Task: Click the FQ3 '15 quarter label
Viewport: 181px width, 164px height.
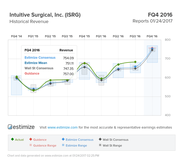Action: click(x=67, y=36)
